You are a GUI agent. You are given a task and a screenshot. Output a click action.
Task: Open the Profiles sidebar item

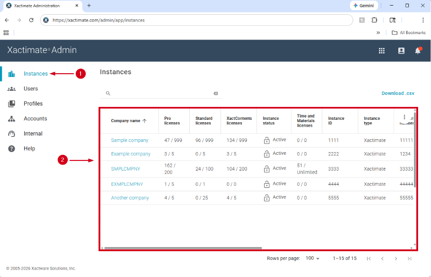[x=33, y=104]
